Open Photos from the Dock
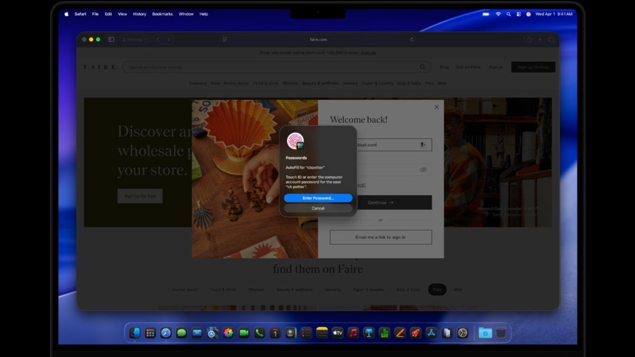Viewport: 635px width, 357px height. pos(228,333)
